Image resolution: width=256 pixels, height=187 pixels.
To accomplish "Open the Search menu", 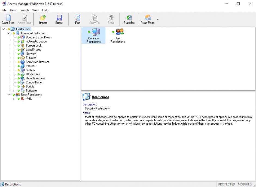I will (x=24, y=10).
